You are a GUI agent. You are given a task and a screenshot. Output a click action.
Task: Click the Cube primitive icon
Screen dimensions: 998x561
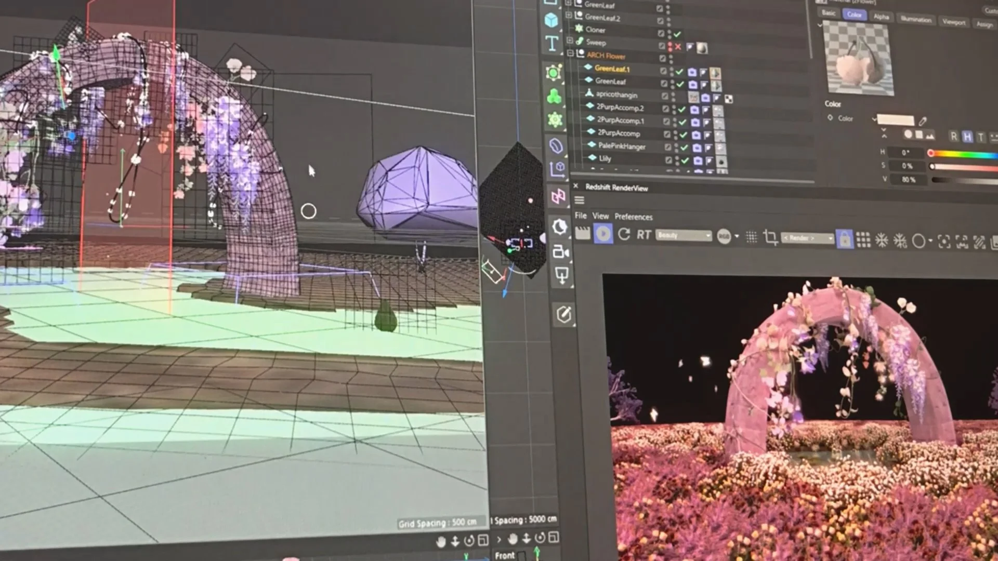pos(551,20)
